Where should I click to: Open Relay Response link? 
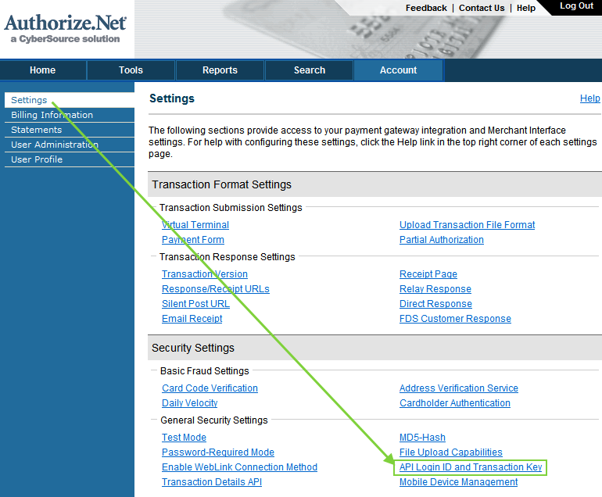click(435, 289)
